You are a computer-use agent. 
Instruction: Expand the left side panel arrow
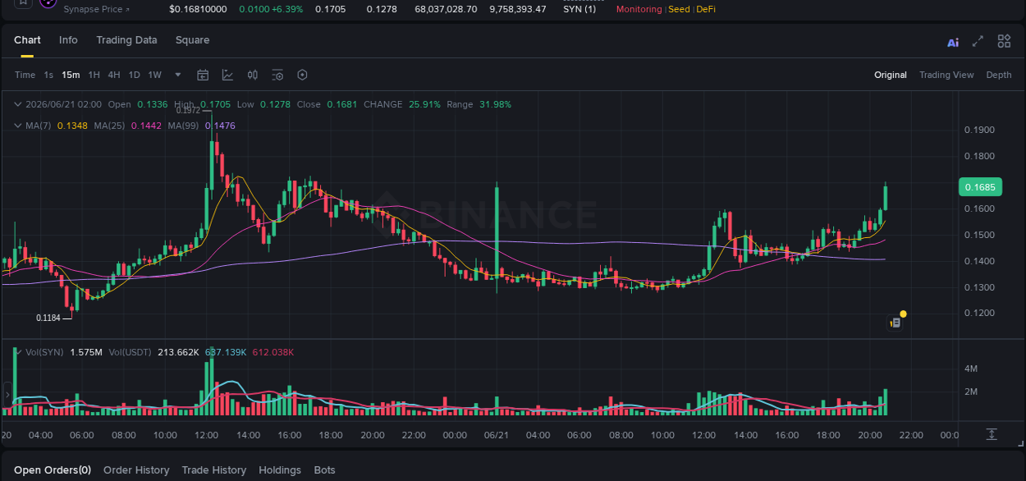point(8,395)
